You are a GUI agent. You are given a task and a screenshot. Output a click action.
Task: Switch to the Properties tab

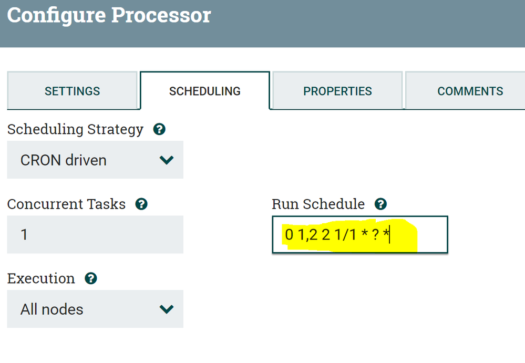point(337,90)
